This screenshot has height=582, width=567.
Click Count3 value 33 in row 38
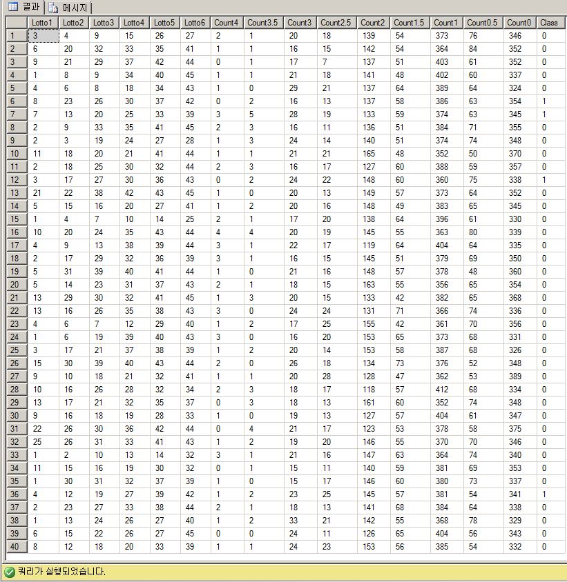(x=300, y=521)
